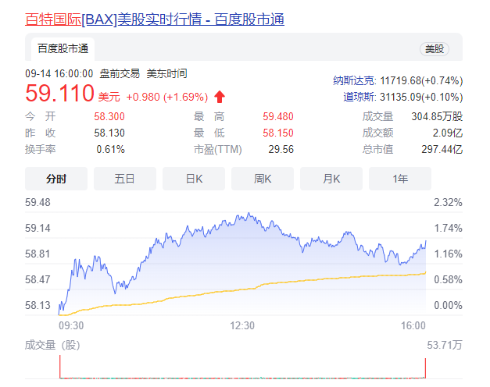Switch to the 分时 chart tab
Viewport: 490px width, 387px height.
(x=56, y=179)
